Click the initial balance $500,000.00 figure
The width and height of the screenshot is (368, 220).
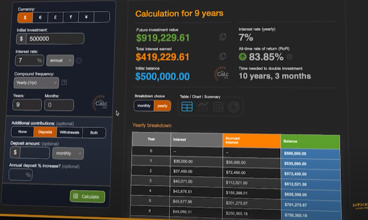[x=163, y=77]
